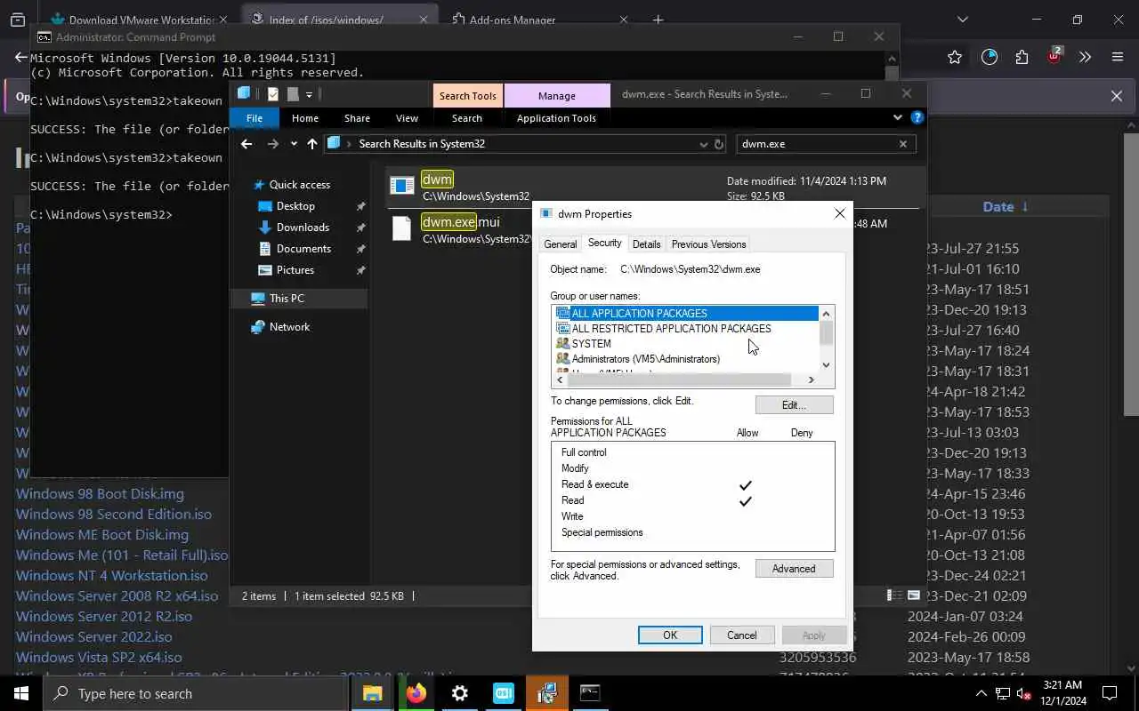Click the Windows Server 2022.iso link
Screen dimensions: 1139x711
[93, 636]
